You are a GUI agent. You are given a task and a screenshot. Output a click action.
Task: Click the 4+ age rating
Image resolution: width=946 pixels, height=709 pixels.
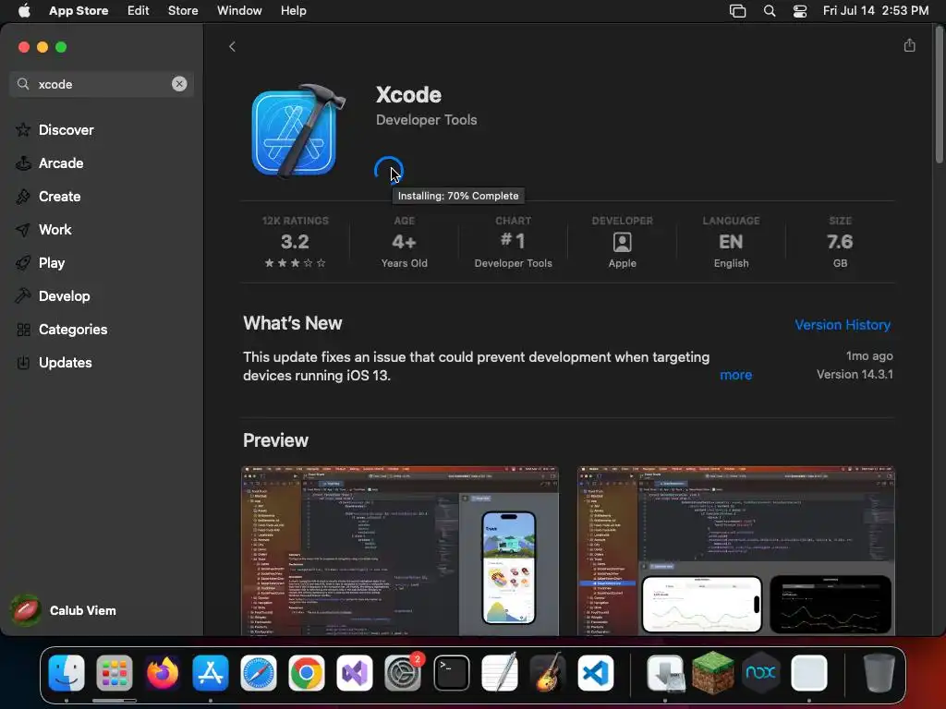pyautogui.click(x=405, y=243)
